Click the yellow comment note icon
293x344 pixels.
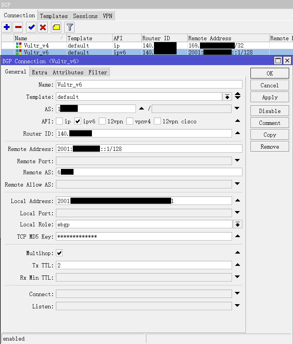[x=56, y=27]
